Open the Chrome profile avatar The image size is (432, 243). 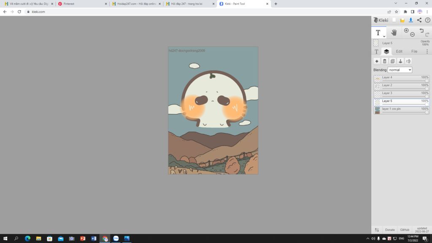(x=420, y=11)
